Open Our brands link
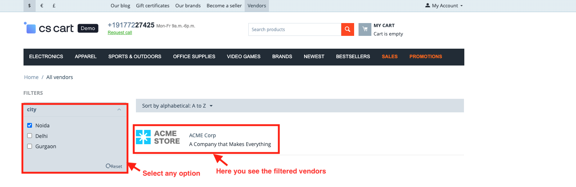This screenshot has height=187, width=576. coord(188,5)
